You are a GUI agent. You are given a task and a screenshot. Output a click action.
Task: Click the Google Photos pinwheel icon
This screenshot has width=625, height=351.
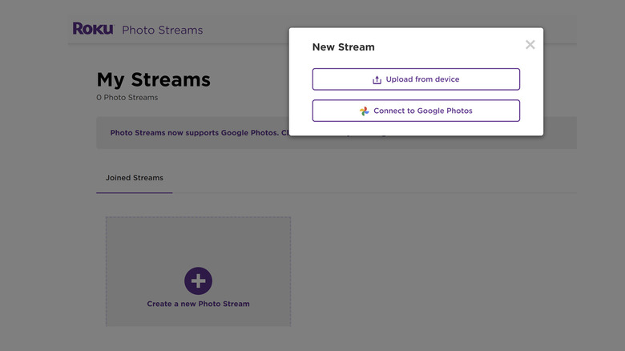[x=365, y=111]
